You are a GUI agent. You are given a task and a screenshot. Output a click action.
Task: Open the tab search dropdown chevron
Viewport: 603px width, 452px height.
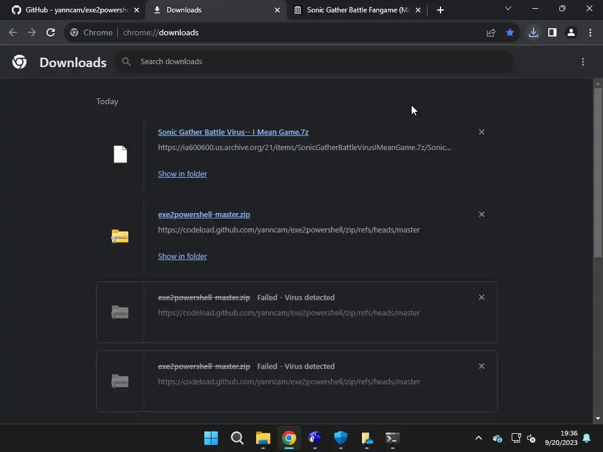coord(508,8)
